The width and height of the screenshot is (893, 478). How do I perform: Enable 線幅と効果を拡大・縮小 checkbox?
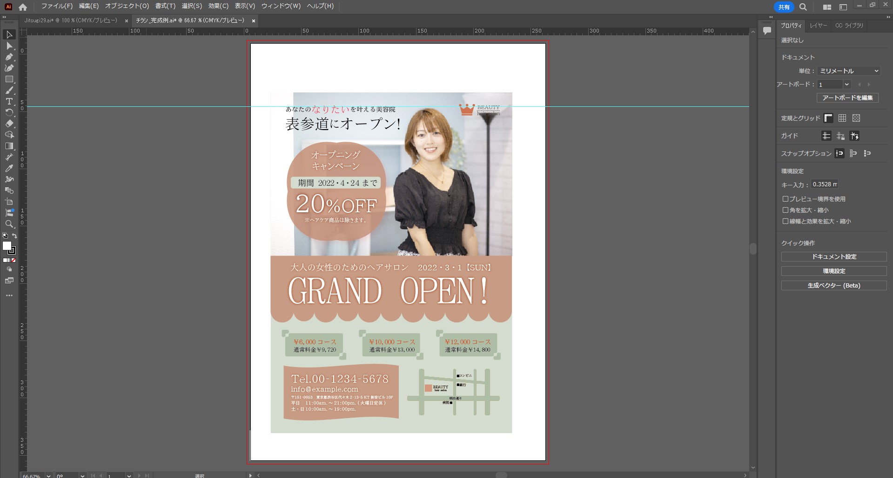pos(786,221)
